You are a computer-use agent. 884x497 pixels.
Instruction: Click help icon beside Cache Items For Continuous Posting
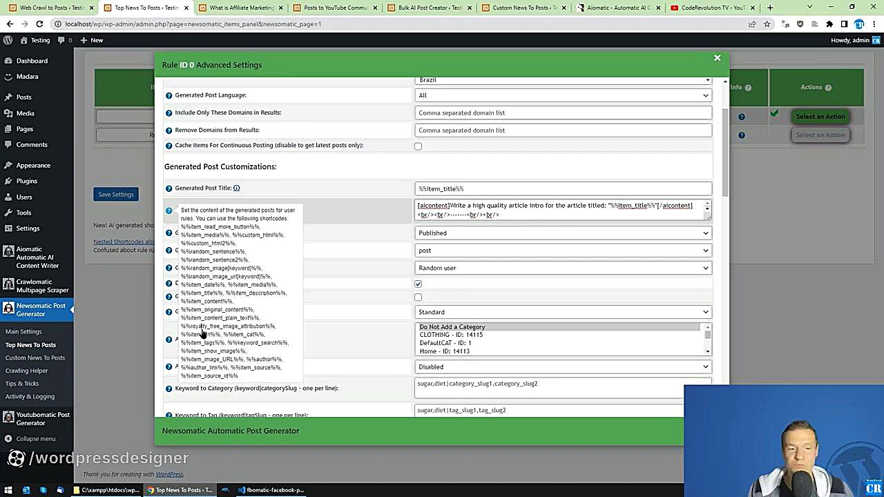(169, 146)
